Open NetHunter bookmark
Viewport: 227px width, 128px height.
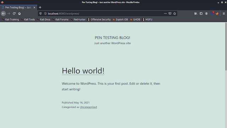(x=78, y=20)
